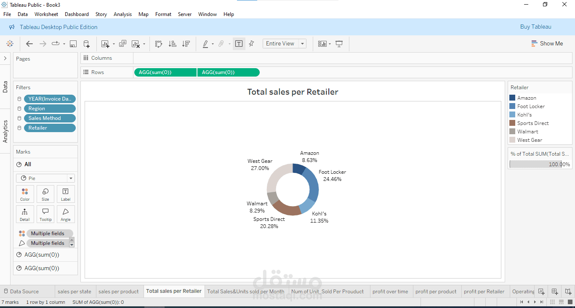575x308 pixels.
Task: Open the Show Me panel
Action: pos(547,43)
